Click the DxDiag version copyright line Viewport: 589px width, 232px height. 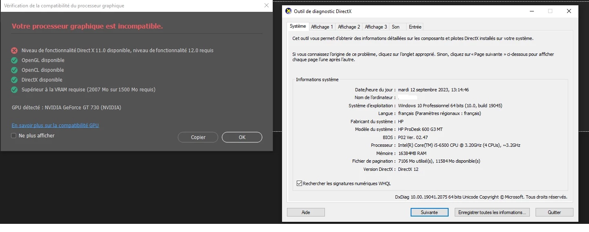481,197
